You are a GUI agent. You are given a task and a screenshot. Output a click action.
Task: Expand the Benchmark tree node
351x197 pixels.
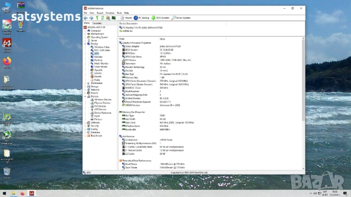coord(85,136)
